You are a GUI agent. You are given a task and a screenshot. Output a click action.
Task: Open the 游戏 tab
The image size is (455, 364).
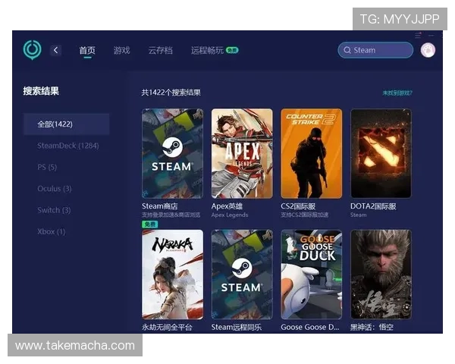tap(121, 50)
